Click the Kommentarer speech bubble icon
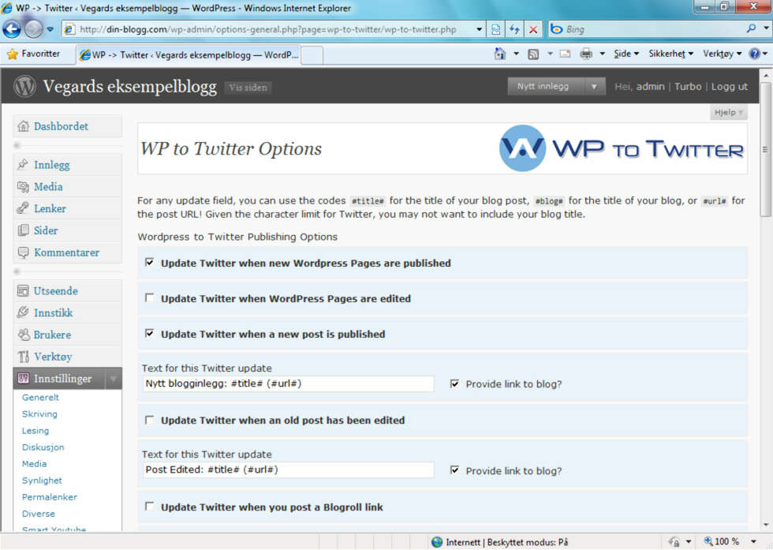The height and width of the screenshot is (550, 773). (x=23, y=253)
